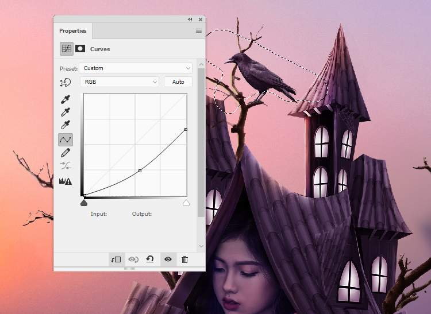
Task: Select the white point input slider
Action: tap(186, 203)
